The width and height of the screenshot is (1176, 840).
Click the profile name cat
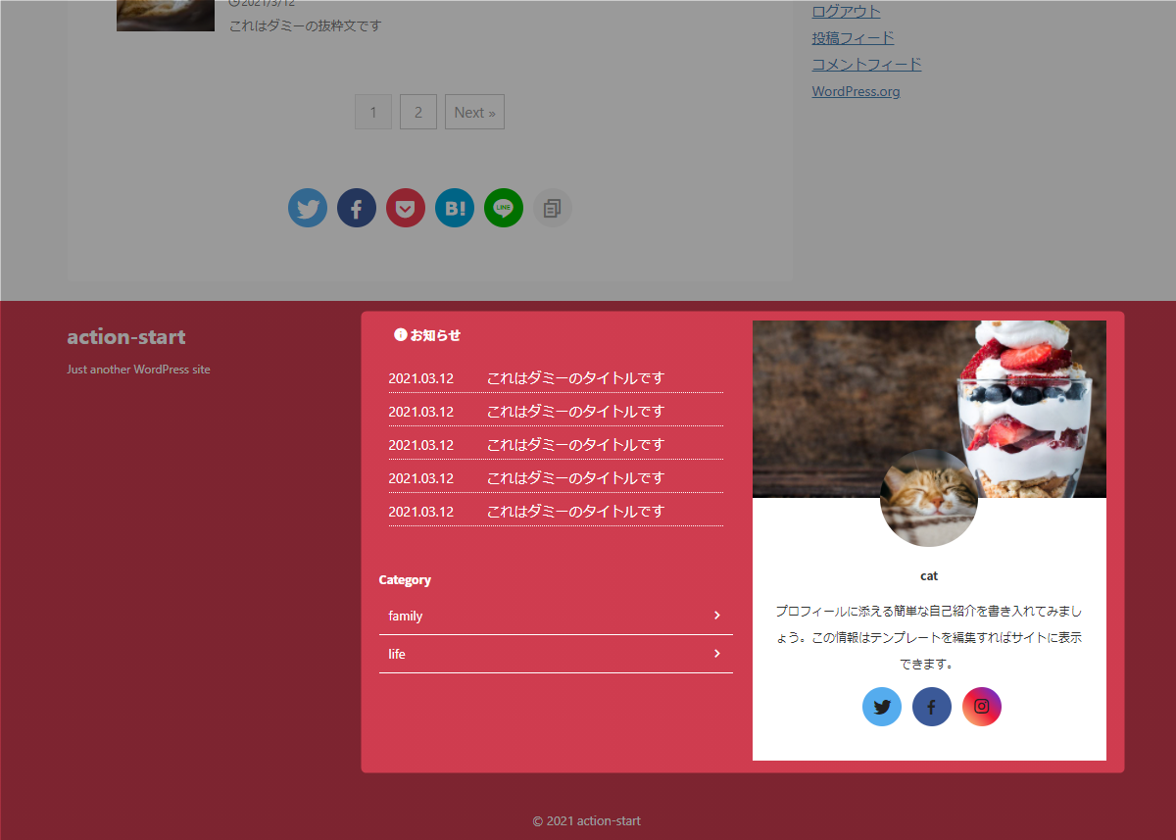pyautogui.click(x=930, y=576)
